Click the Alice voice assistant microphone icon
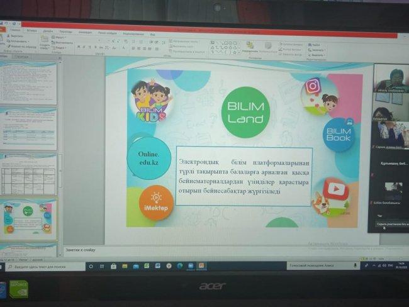 [355, 265]
